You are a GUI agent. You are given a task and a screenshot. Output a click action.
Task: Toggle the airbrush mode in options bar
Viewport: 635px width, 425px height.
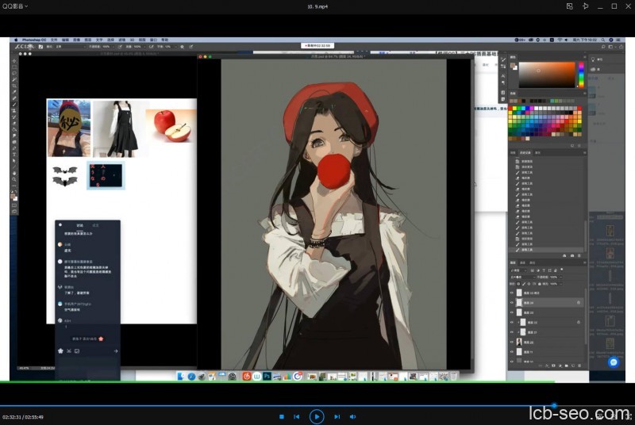151,47
